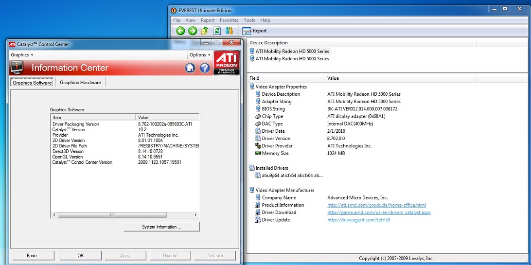Click the BIOS String row icon
Viewport: 531px width, 265px height.
[258, 109]
